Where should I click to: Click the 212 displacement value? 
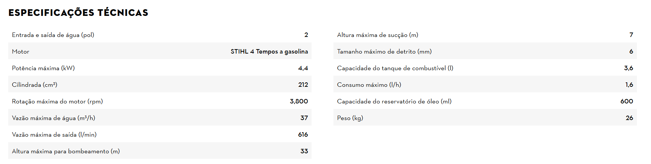[x=303, y=85]
